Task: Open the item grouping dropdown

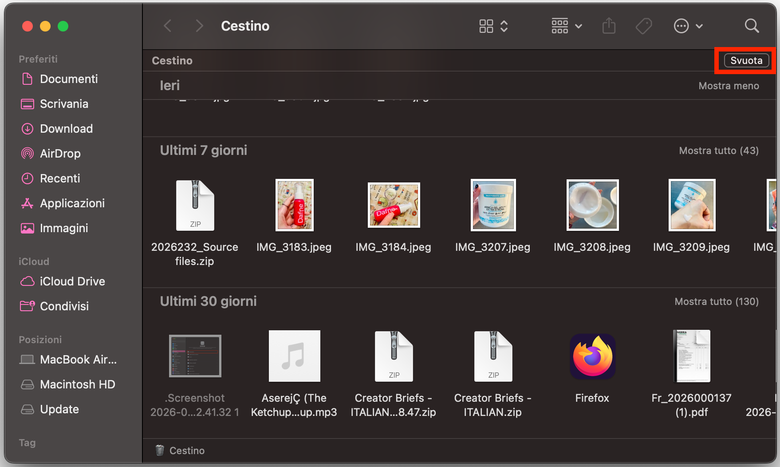Action: click(566, 26)
